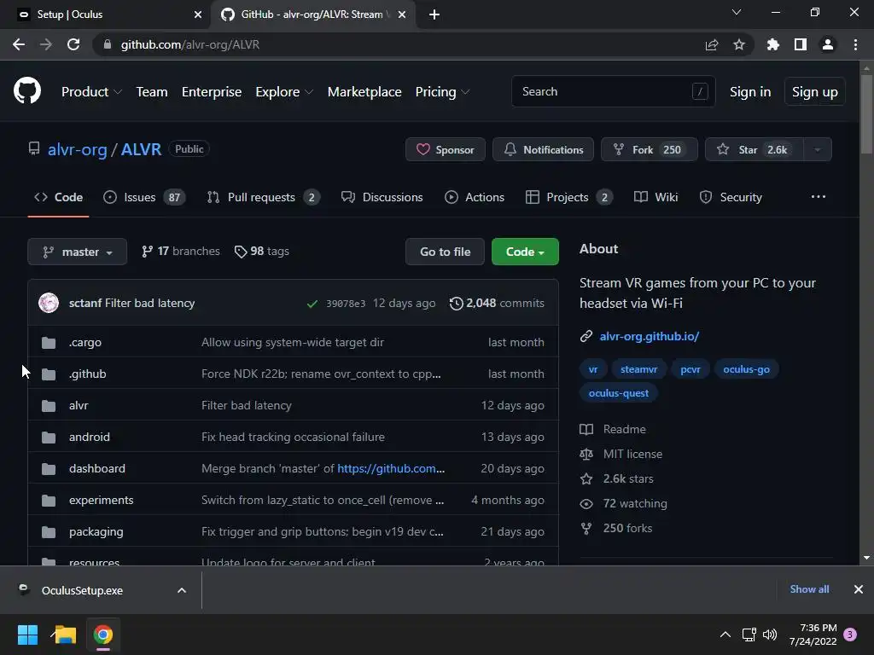This screenshot has height=655, width=874.
Task: Open the .github folder
Action: coord(88,374)
